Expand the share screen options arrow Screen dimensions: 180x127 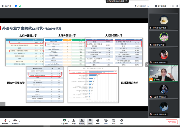coord(69,121)
